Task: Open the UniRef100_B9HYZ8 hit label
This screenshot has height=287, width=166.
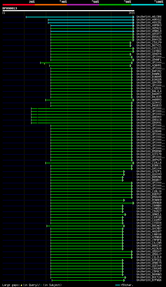Action: click(149, 40)
